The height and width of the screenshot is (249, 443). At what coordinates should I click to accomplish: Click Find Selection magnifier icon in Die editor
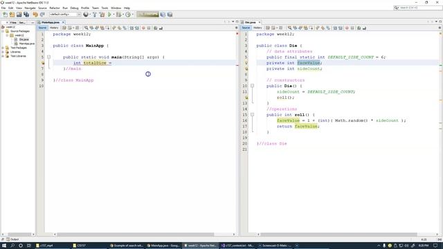point(289,28)
